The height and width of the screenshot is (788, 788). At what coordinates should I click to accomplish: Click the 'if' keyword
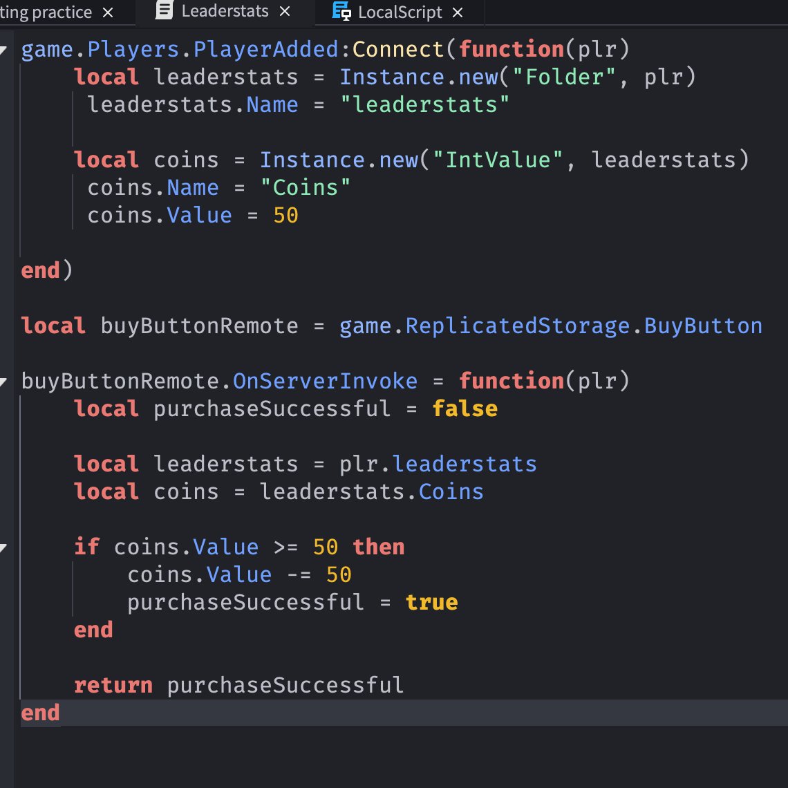87,547
